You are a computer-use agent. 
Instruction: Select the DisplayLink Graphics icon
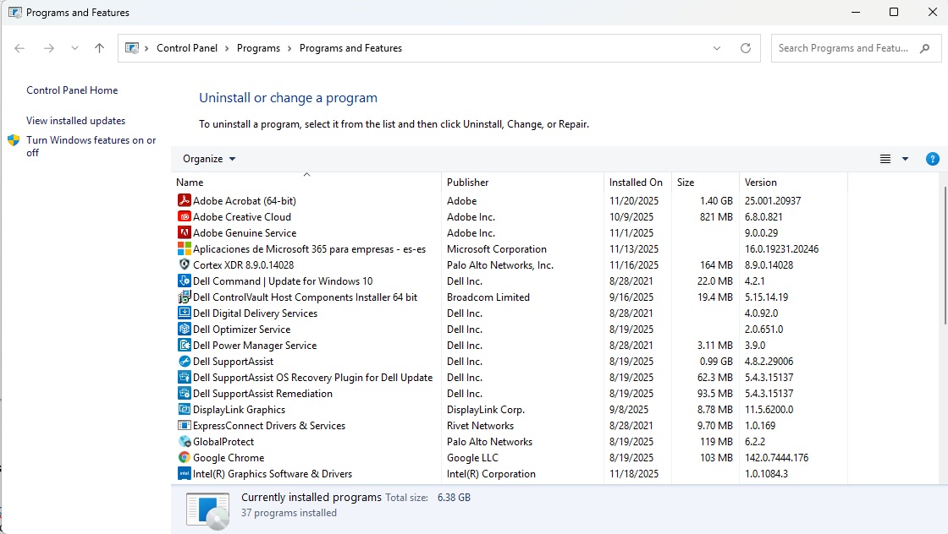pos(184,409)
